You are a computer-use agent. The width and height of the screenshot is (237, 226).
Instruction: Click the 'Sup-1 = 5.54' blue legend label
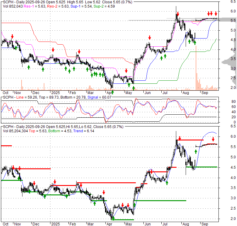[81, 6]
